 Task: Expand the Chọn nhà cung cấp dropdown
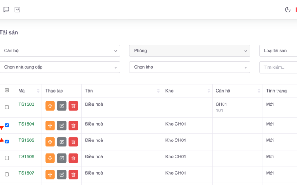click(60, 67)
